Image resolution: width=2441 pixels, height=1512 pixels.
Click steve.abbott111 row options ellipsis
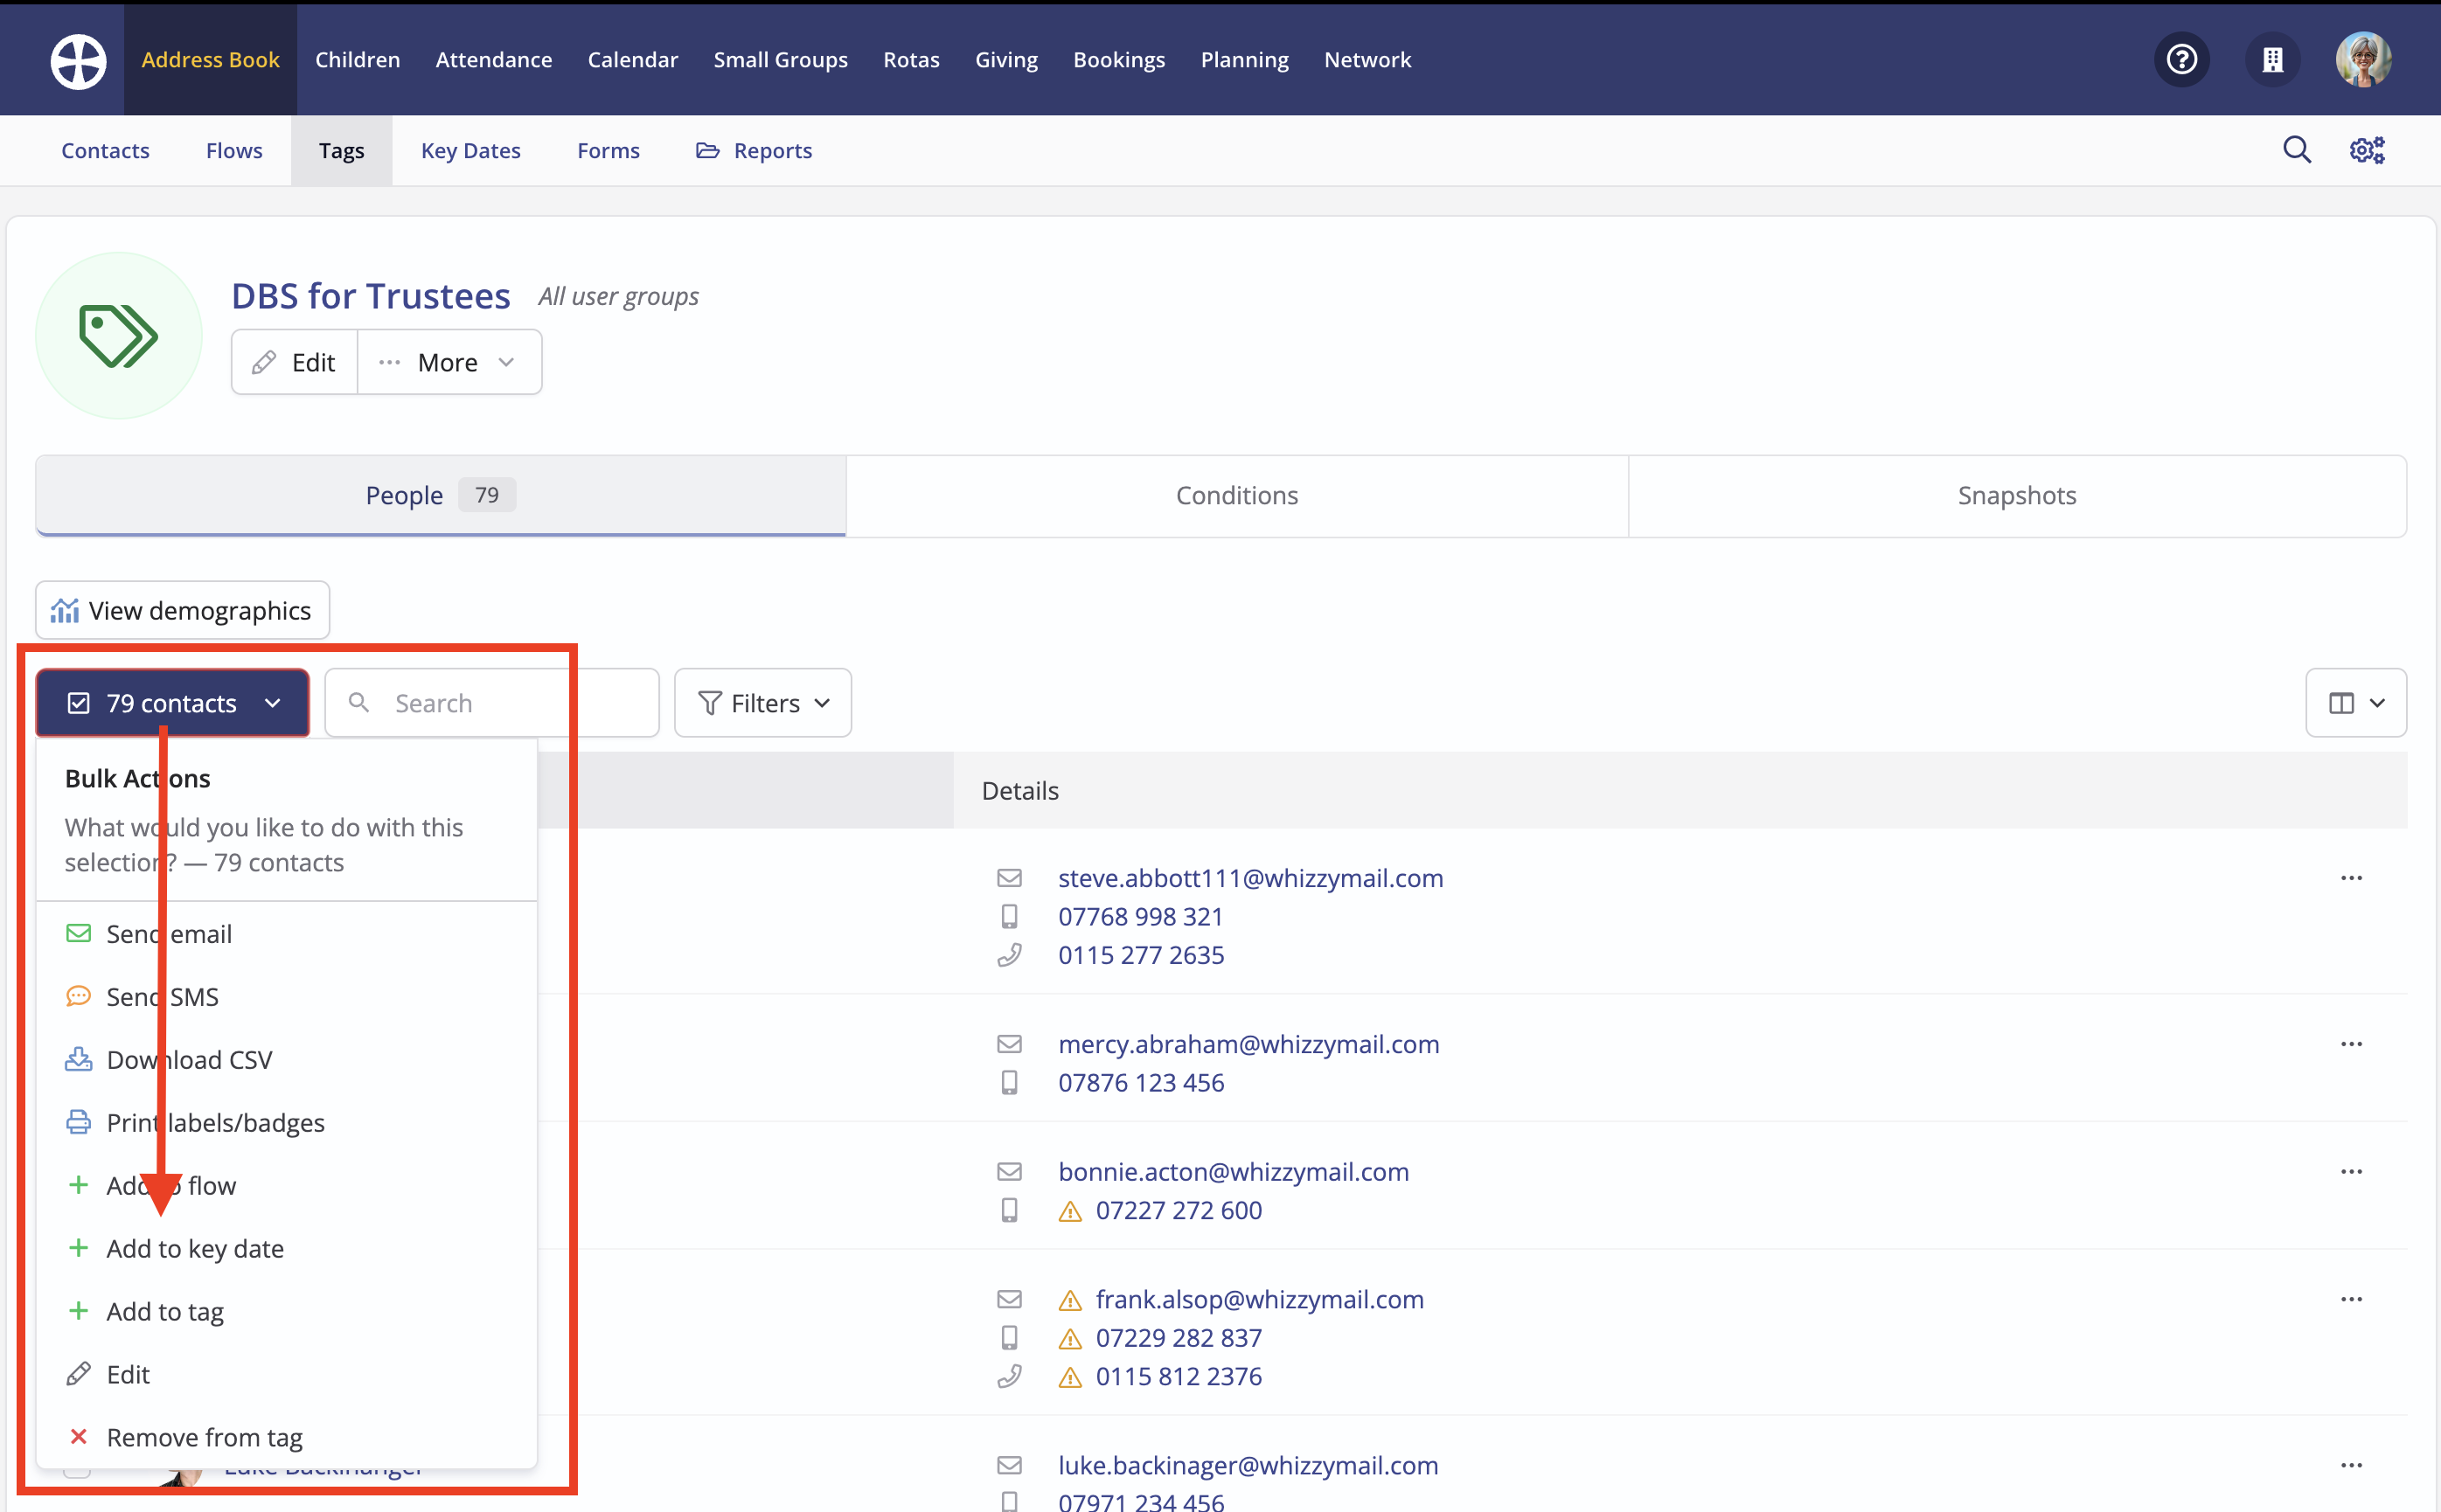(x=2351, y=878)
